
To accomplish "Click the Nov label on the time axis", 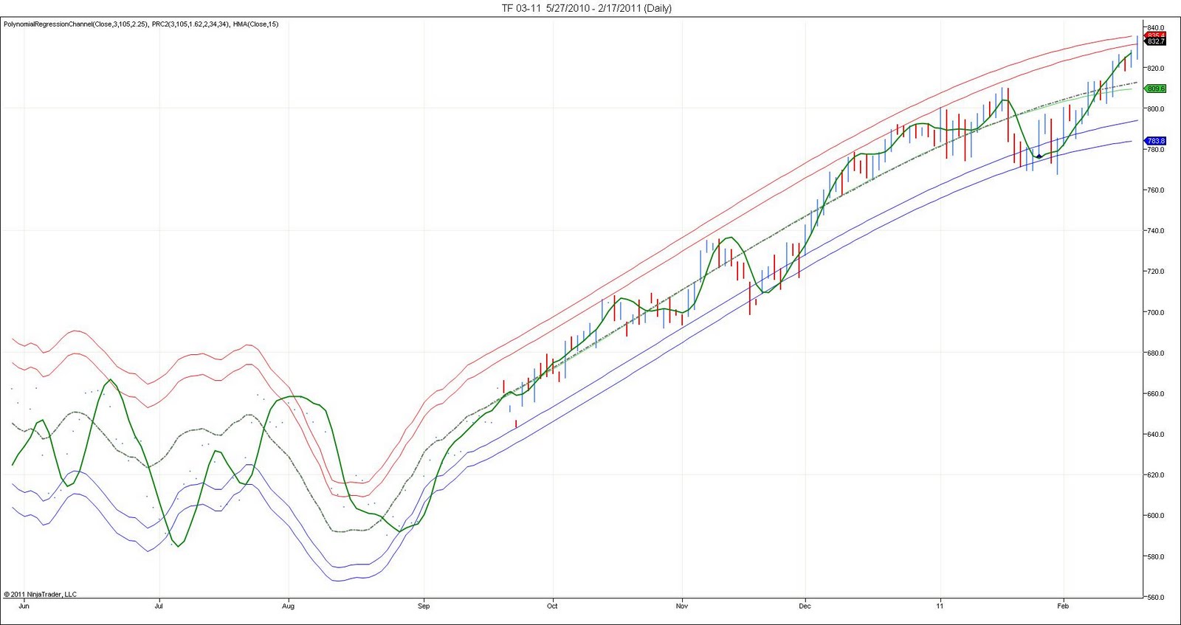I will [682, 607].
